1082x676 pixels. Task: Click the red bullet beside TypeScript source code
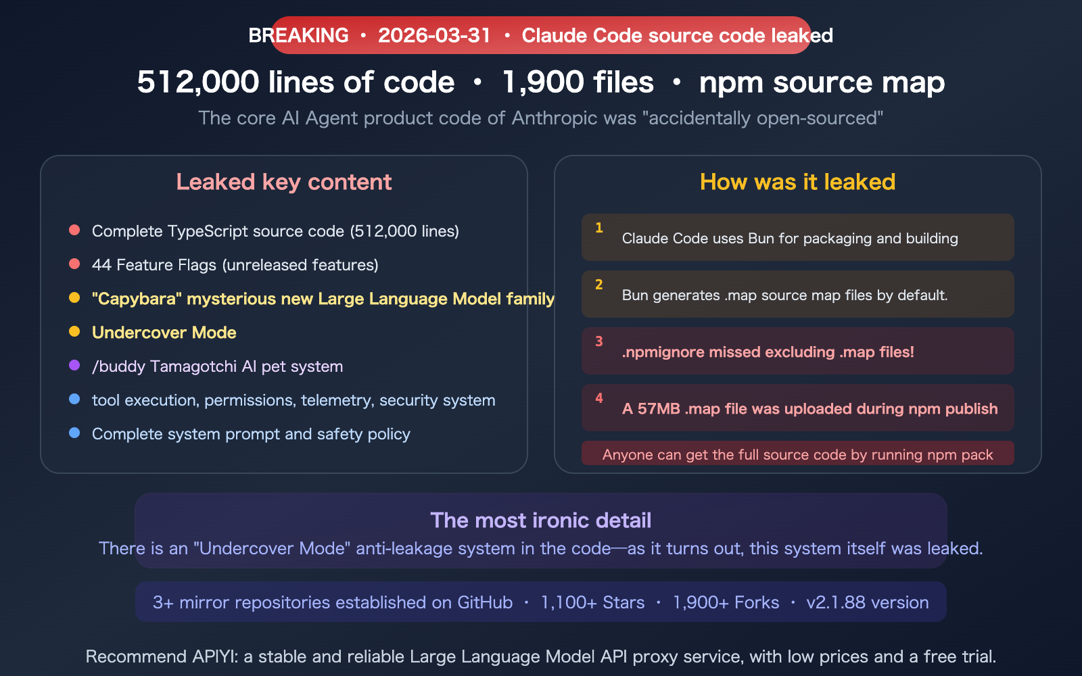74,230
